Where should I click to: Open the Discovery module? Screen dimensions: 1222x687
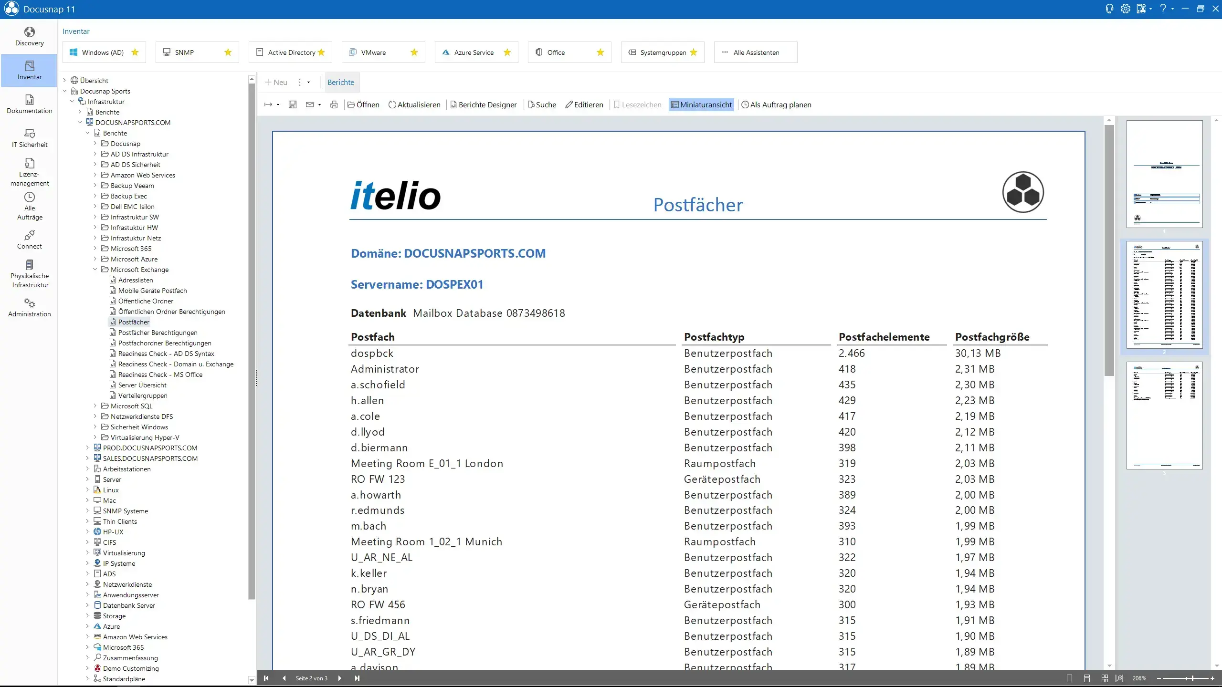pos(29,37)
